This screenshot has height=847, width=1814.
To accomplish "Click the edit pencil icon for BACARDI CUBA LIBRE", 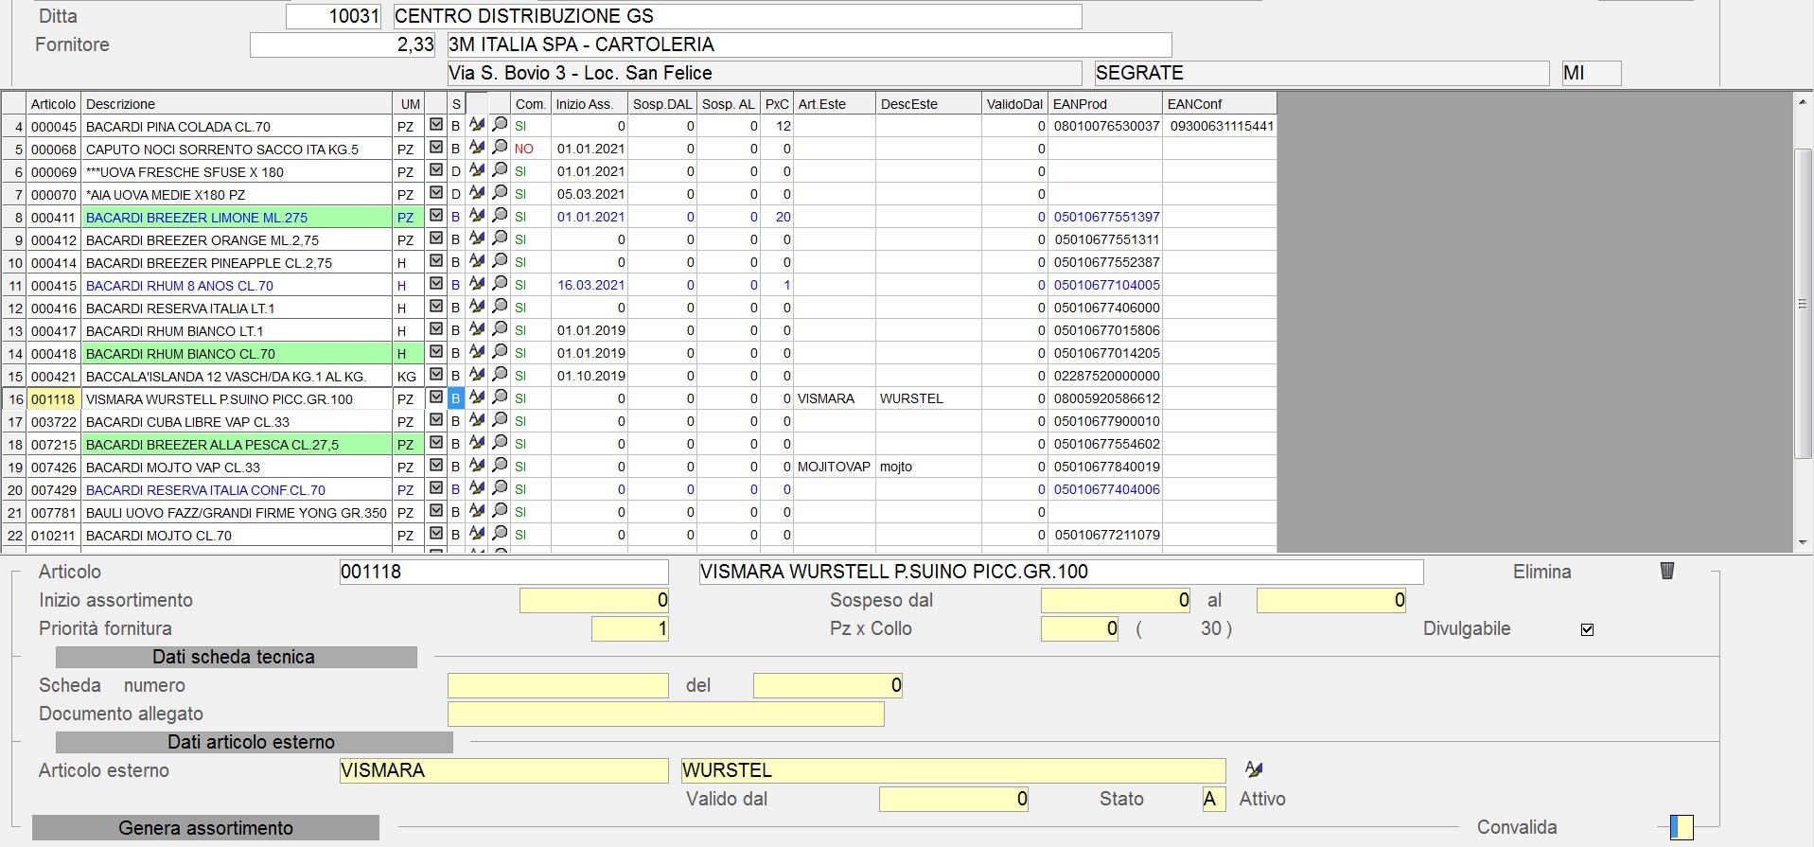I will 477,420.
